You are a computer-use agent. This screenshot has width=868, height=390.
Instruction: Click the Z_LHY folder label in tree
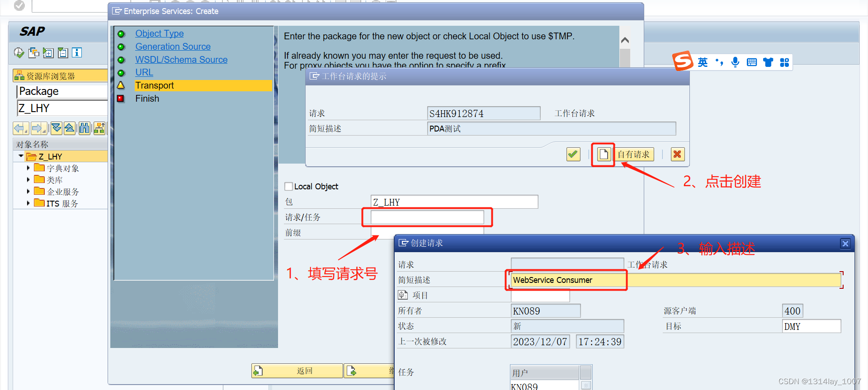pos(50,156)
